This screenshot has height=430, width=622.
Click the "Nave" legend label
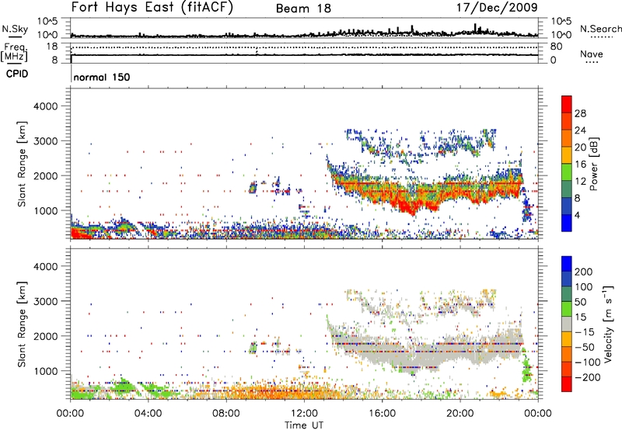[x=592, y=54]
